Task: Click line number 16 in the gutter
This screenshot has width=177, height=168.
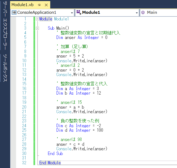Action: pyautogui.click(x=24, y=89)
